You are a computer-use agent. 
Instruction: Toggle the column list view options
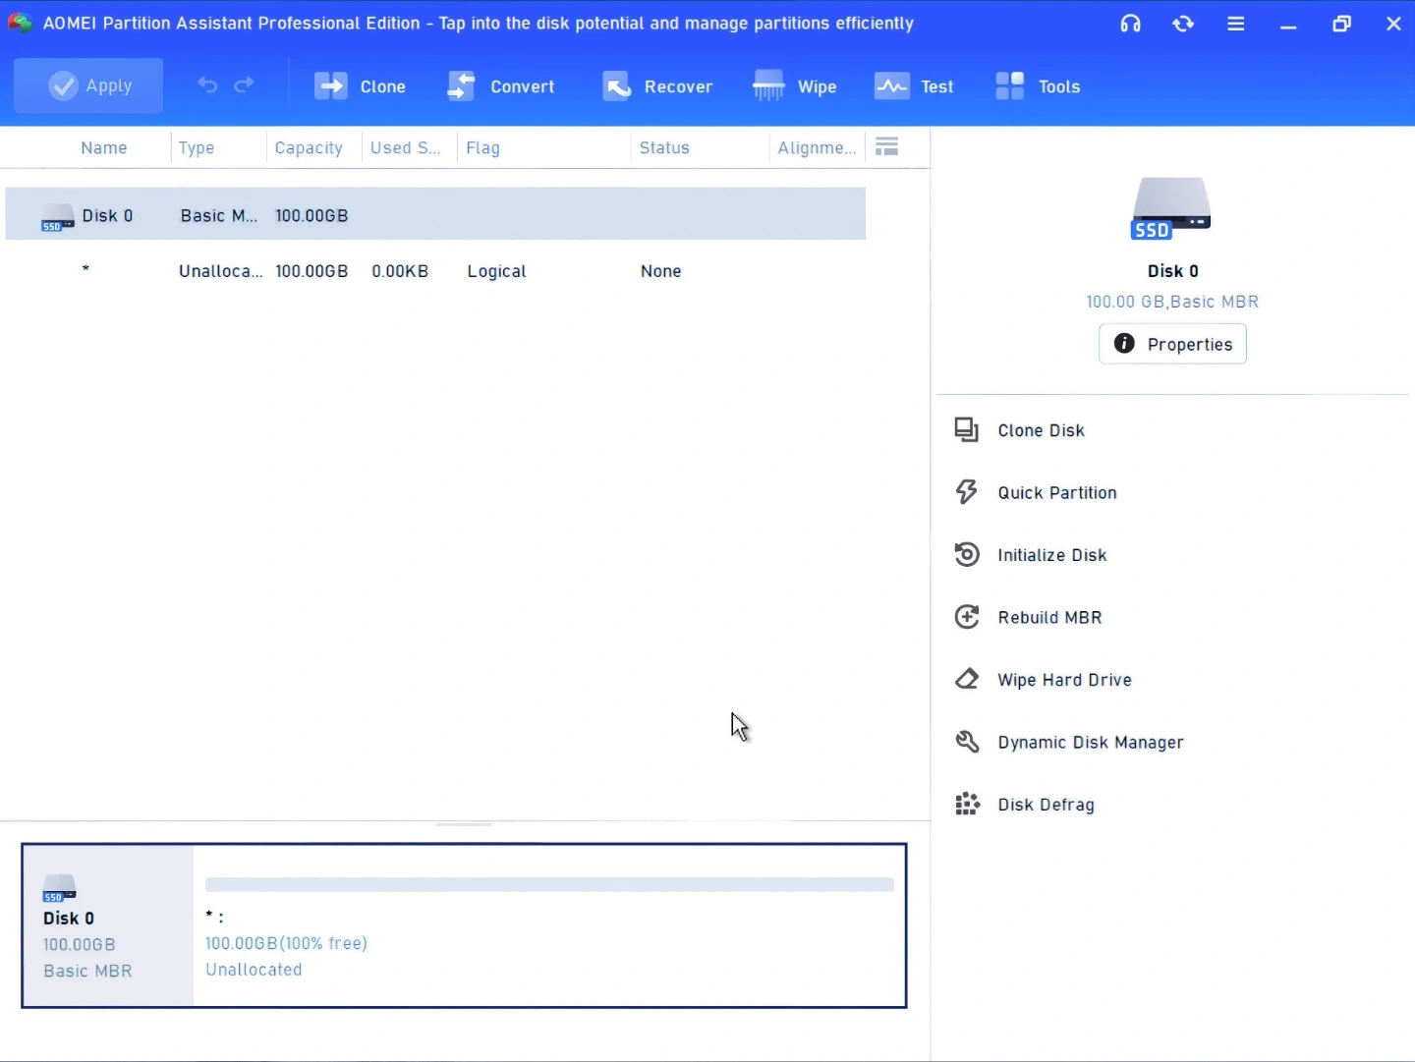click(x=886, y=147)
